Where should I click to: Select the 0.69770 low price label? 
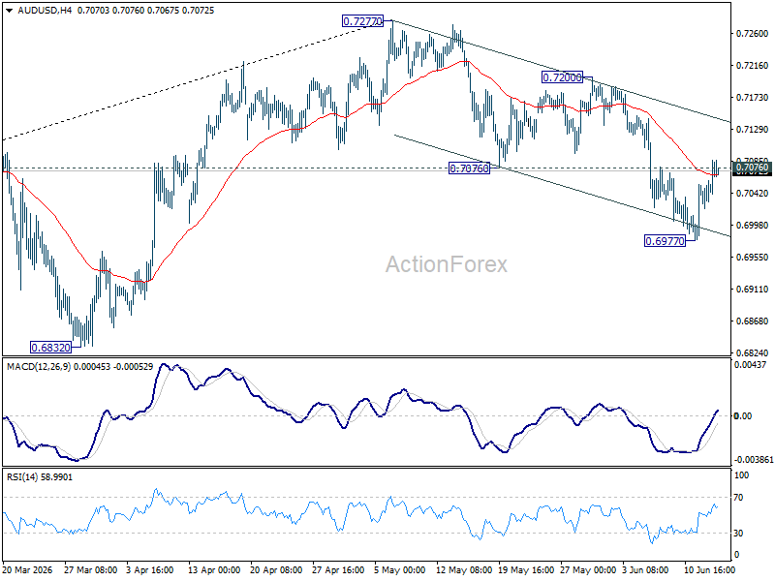pyautogui.click(x=666, y=241)
